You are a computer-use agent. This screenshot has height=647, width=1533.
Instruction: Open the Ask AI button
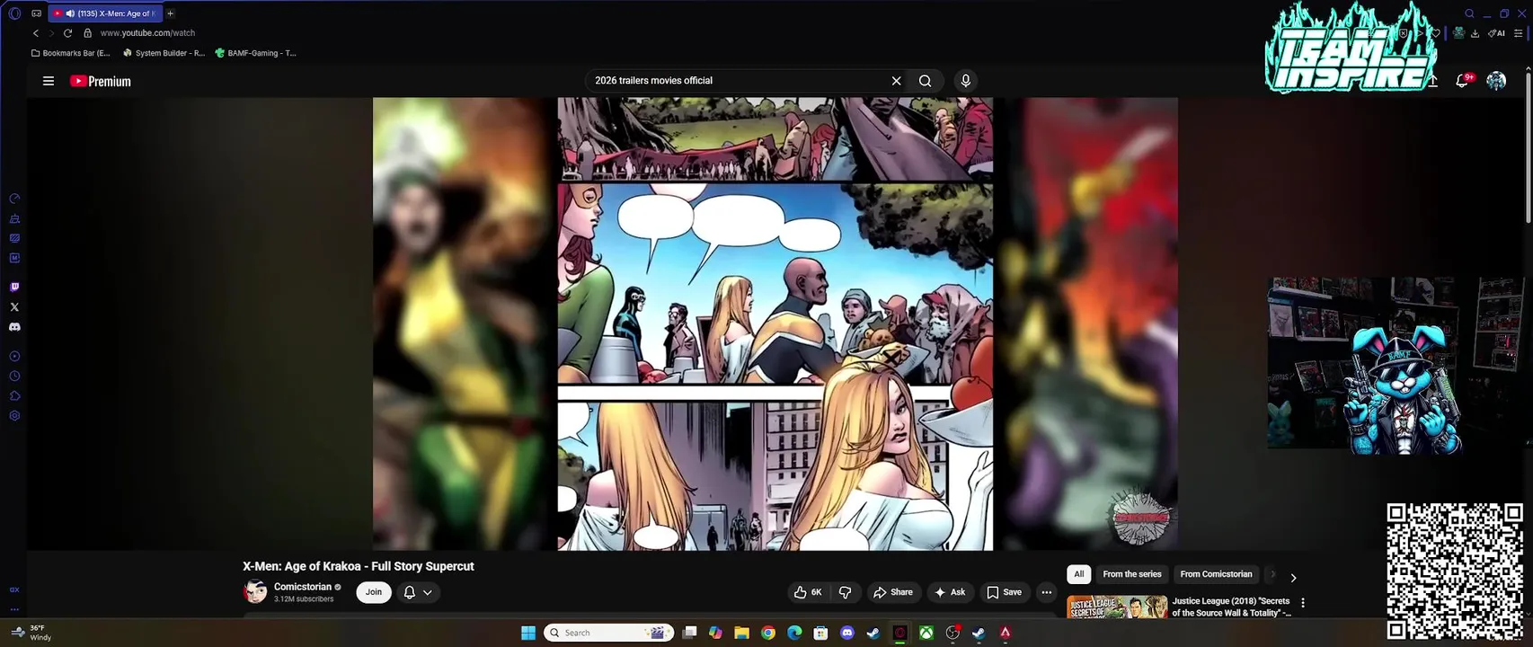pyautogui.click(x=950, y=592)
